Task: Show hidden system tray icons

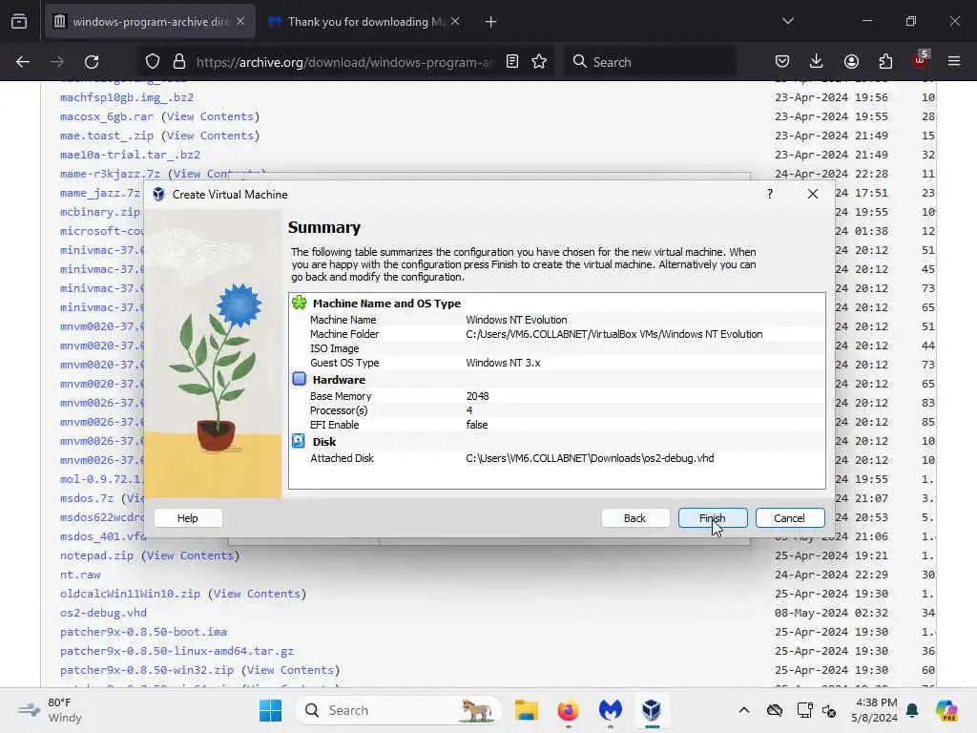Action: coord(744,710)
